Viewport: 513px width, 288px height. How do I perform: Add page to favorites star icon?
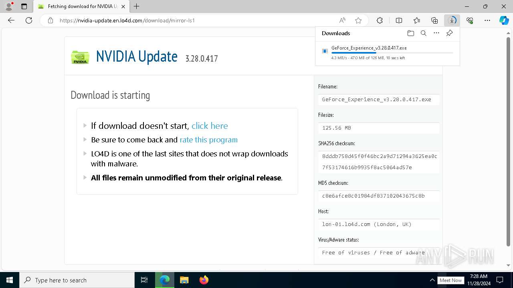pyautogui.click(x=358, y=20)
